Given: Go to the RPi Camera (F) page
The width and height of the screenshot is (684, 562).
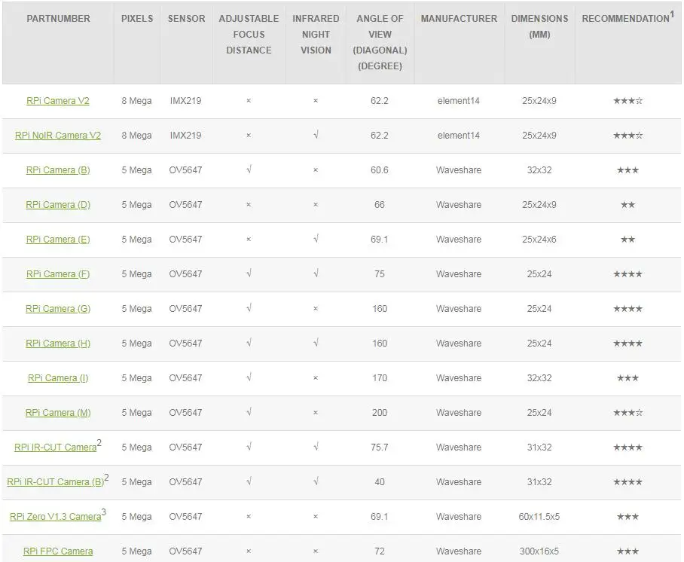Looking at the screenshot, I should point(58,274).
